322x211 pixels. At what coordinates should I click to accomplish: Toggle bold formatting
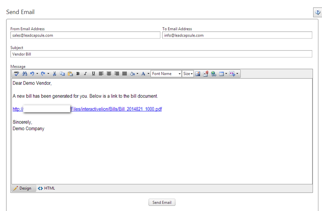pos(78,74)
